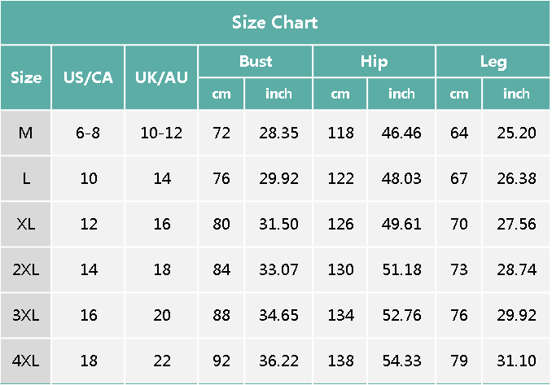Click the 2XL size row label
Viewport: 552px width, 385px height.
[26, 269]
